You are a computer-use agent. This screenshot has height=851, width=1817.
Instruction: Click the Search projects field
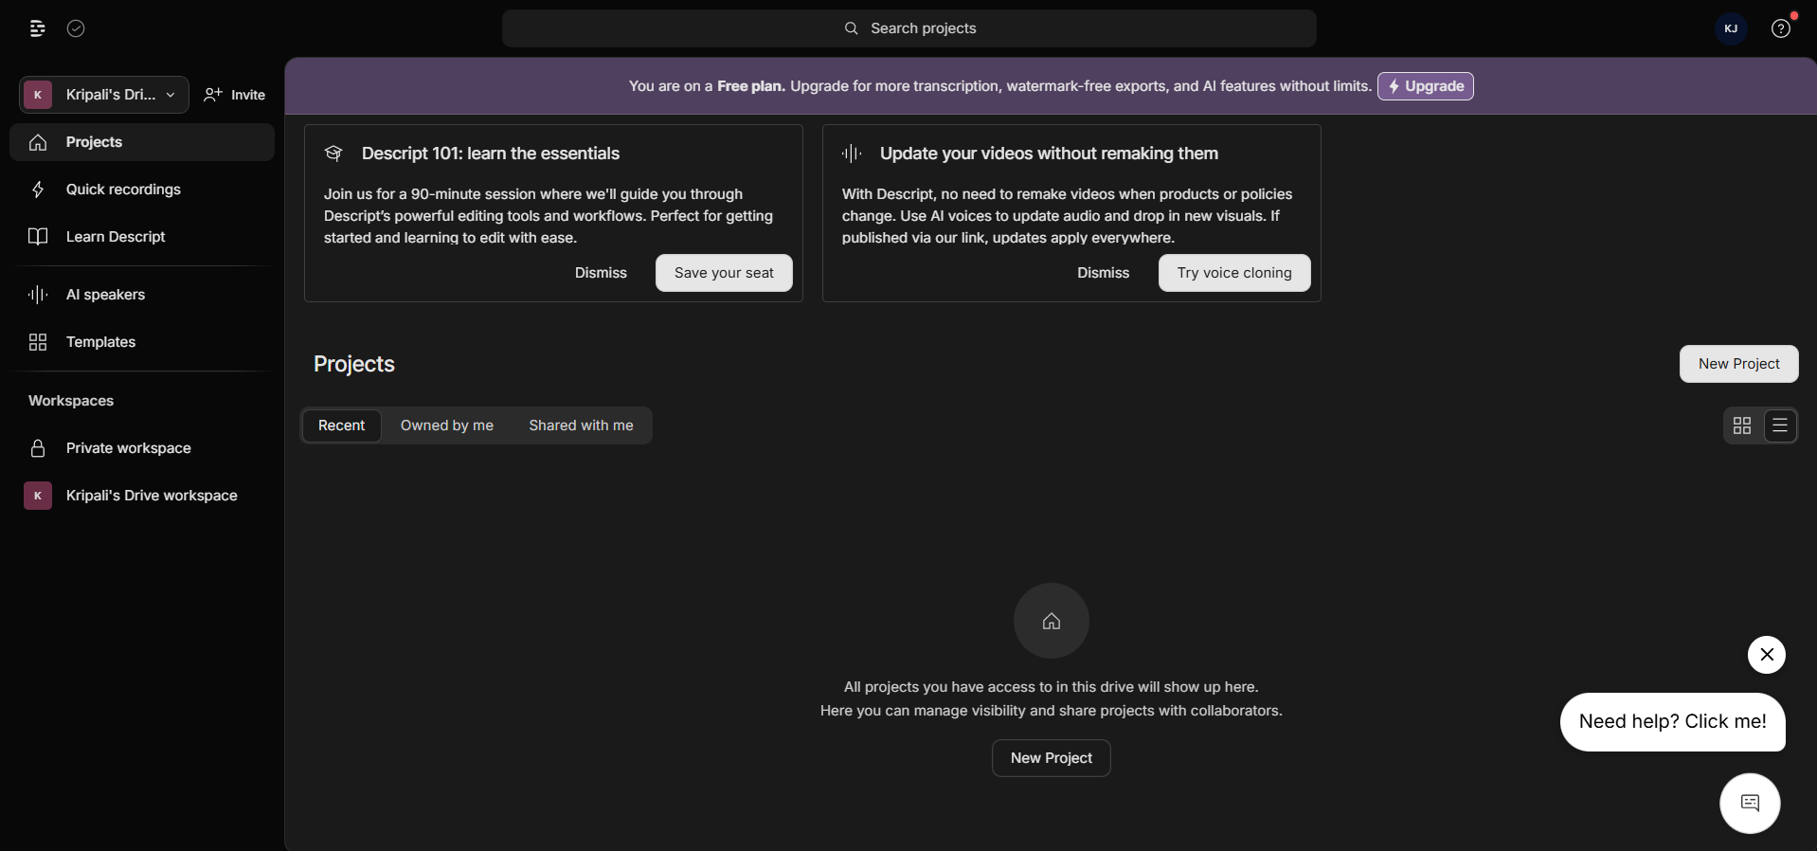tap(909, 28)
